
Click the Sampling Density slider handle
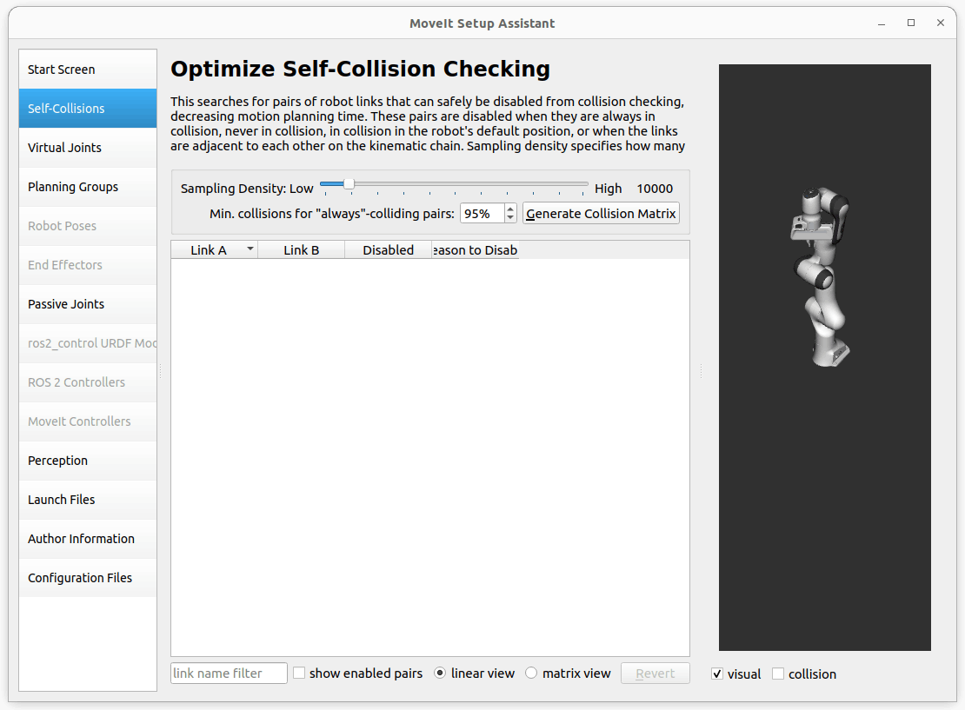pyautogui.click(x=349, y=184)
